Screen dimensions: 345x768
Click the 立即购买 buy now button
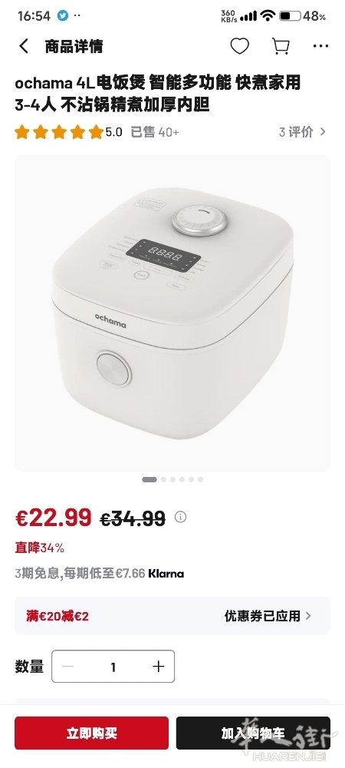(91, 733)
